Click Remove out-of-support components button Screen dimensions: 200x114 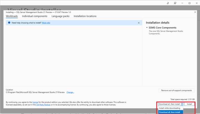[x=176, y=90]
